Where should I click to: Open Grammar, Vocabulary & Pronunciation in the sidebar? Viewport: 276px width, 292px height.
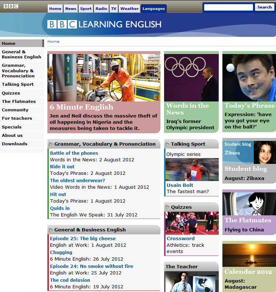pyautogui.click(x=22, y=70)
